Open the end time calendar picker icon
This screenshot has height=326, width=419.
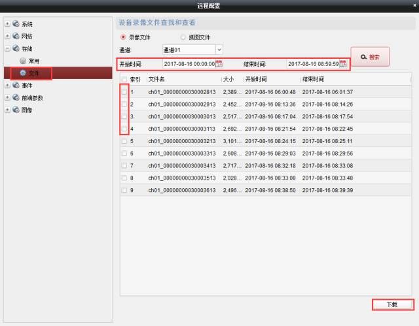pyautogui.click(x=343, y=64)
